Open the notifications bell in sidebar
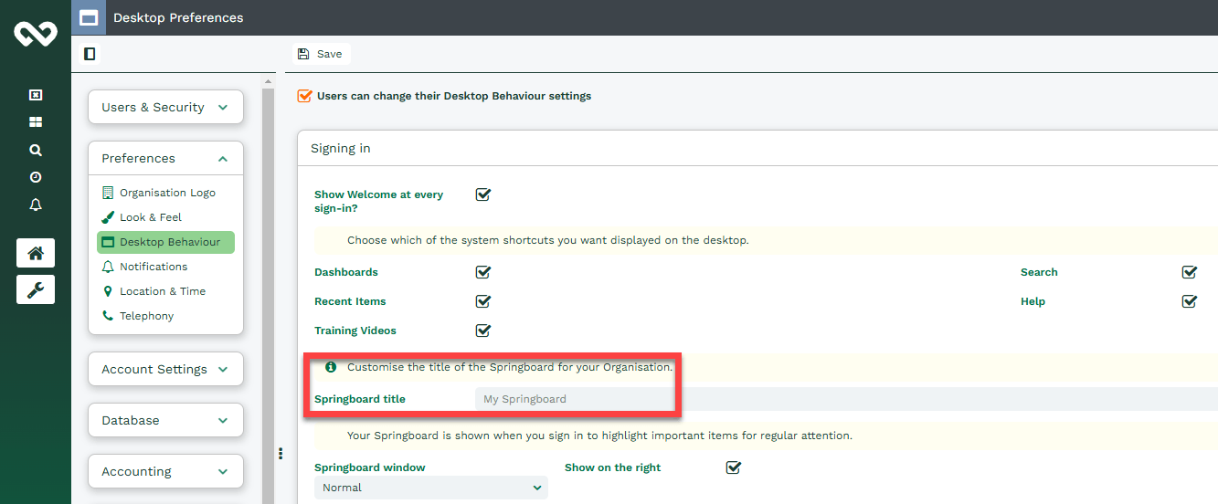Screen dimensions: 1218x504 point(36,205)
